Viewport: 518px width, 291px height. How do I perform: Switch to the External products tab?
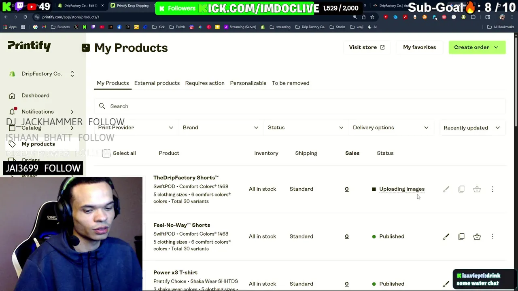[x=157, y=83]
